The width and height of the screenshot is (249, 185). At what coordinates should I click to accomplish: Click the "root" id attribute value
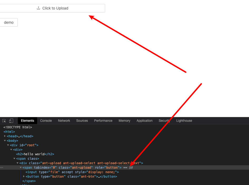(31, 145)
